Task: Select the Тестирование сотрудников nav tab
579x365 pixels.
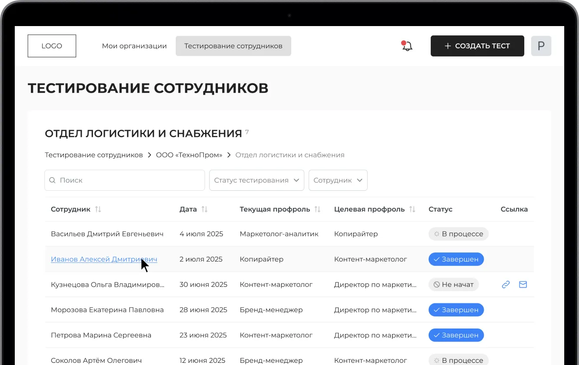Action: coord(233,46)
